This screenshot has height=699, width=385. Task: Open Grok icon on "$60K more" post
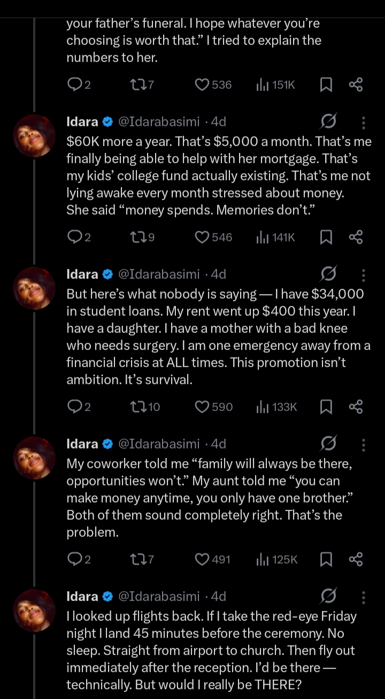pyautogui.click(x=328, y=123)
